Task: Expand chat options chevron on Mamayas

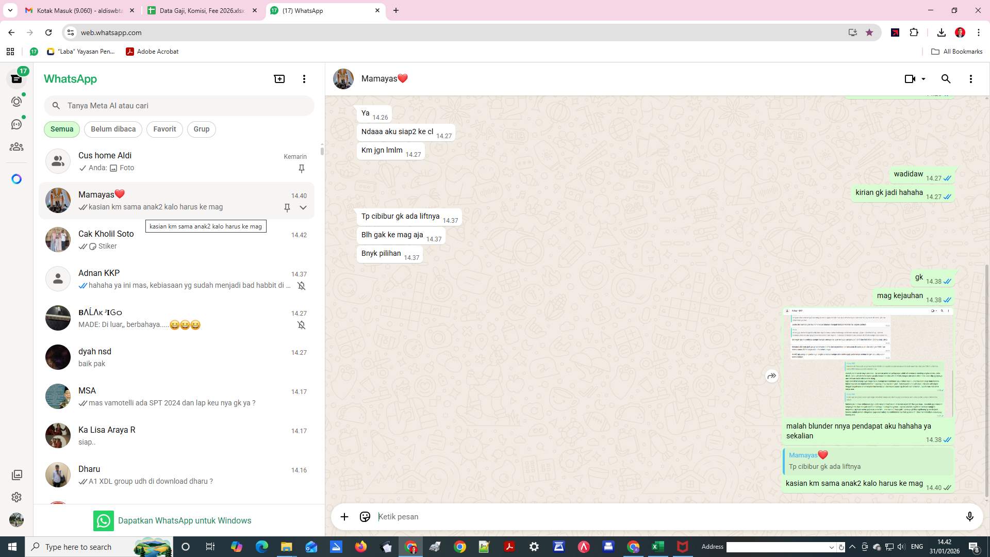Action: coord(303,207)
